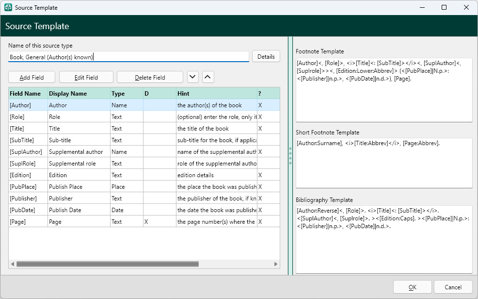Select the [Title] field row
Screen dimensions: 478x299
point(144,129)
